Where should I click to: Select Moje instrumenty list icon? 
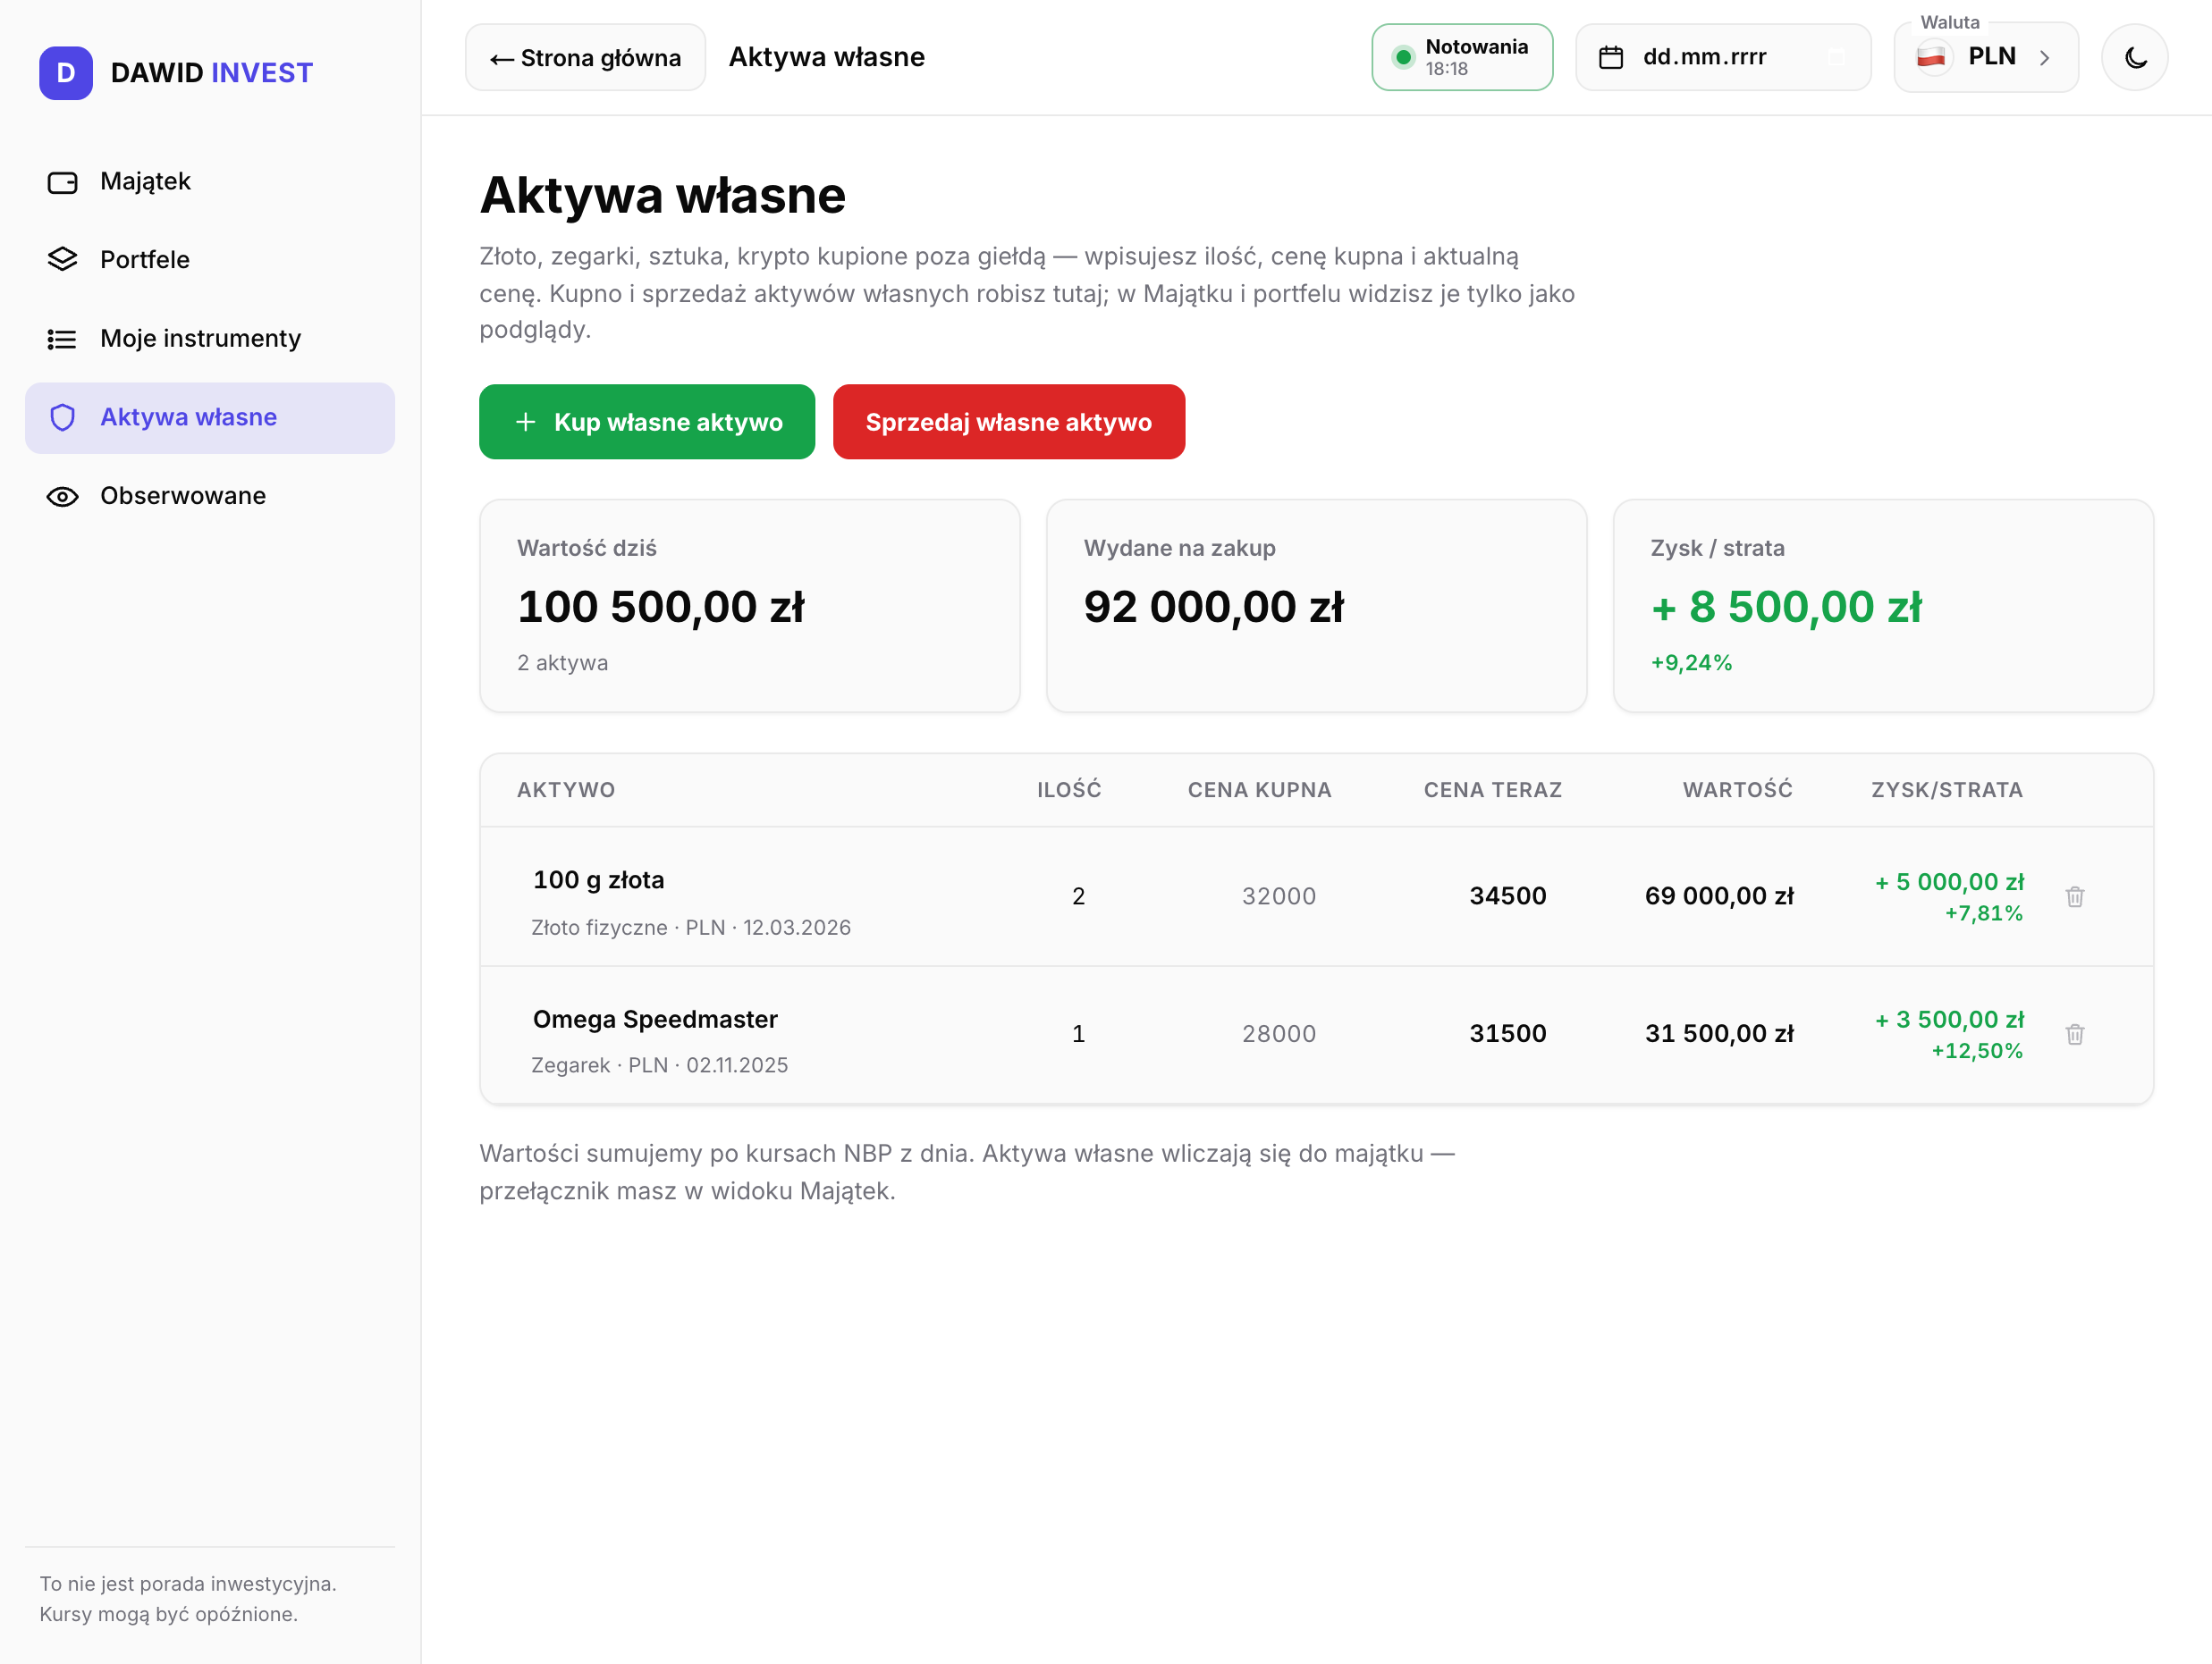(62, 339)
